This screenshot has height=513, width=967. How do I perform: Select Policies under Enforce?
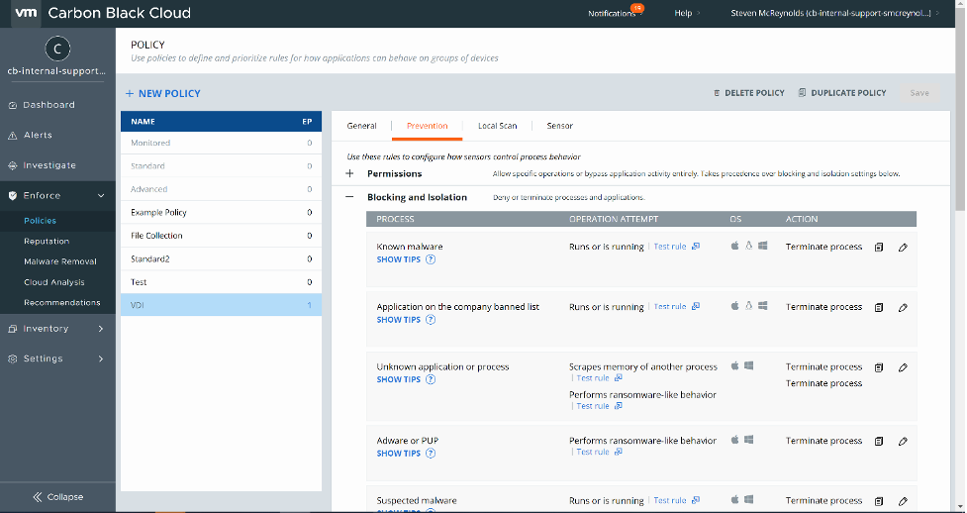(x=41, y=221)
